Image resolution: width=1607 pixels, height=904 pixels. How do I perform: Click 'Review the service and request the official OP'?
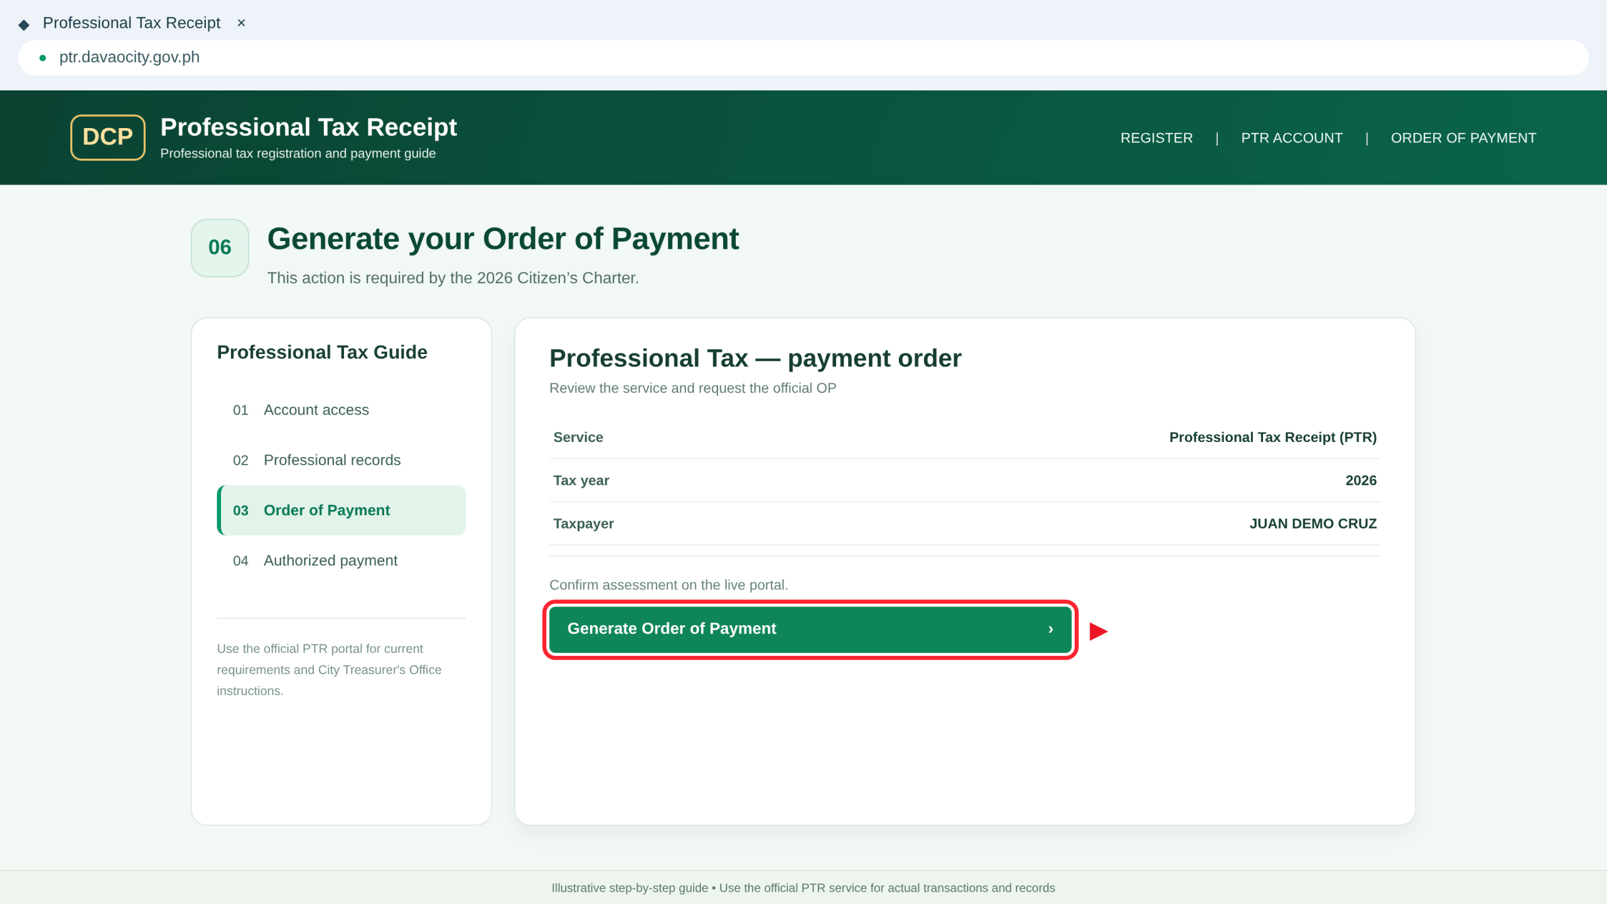pos(692,388)
